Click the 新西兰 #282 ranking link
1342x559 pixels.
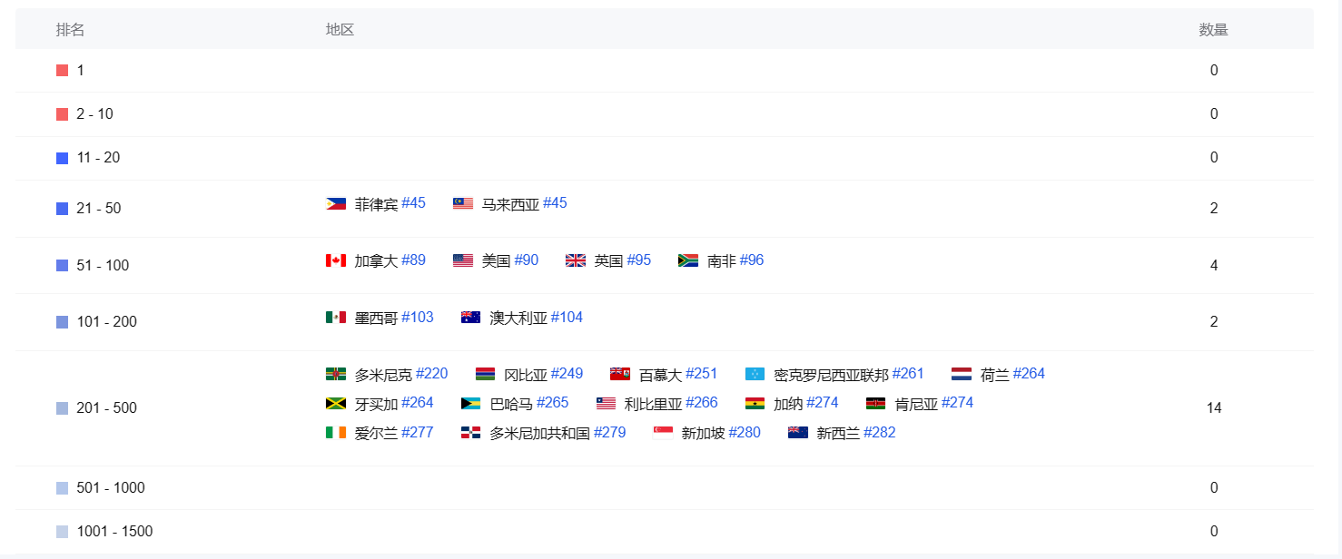tap(879, 433)
